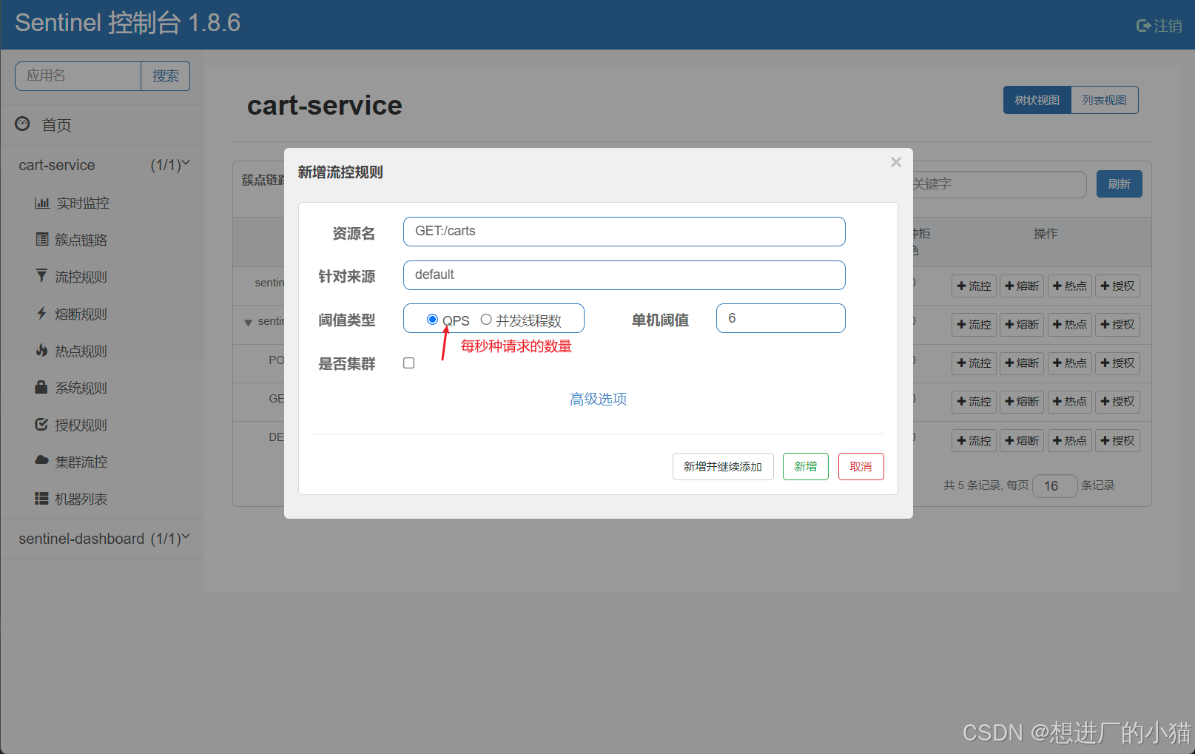The width and height of the screenshot is (1195, 754).
Task: Focus the 应用名 search box
Action: point(78,76)
